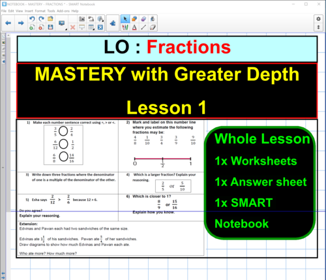326x280 pixels.
Task: Select the Eraser tool
Action: [153, 27]
